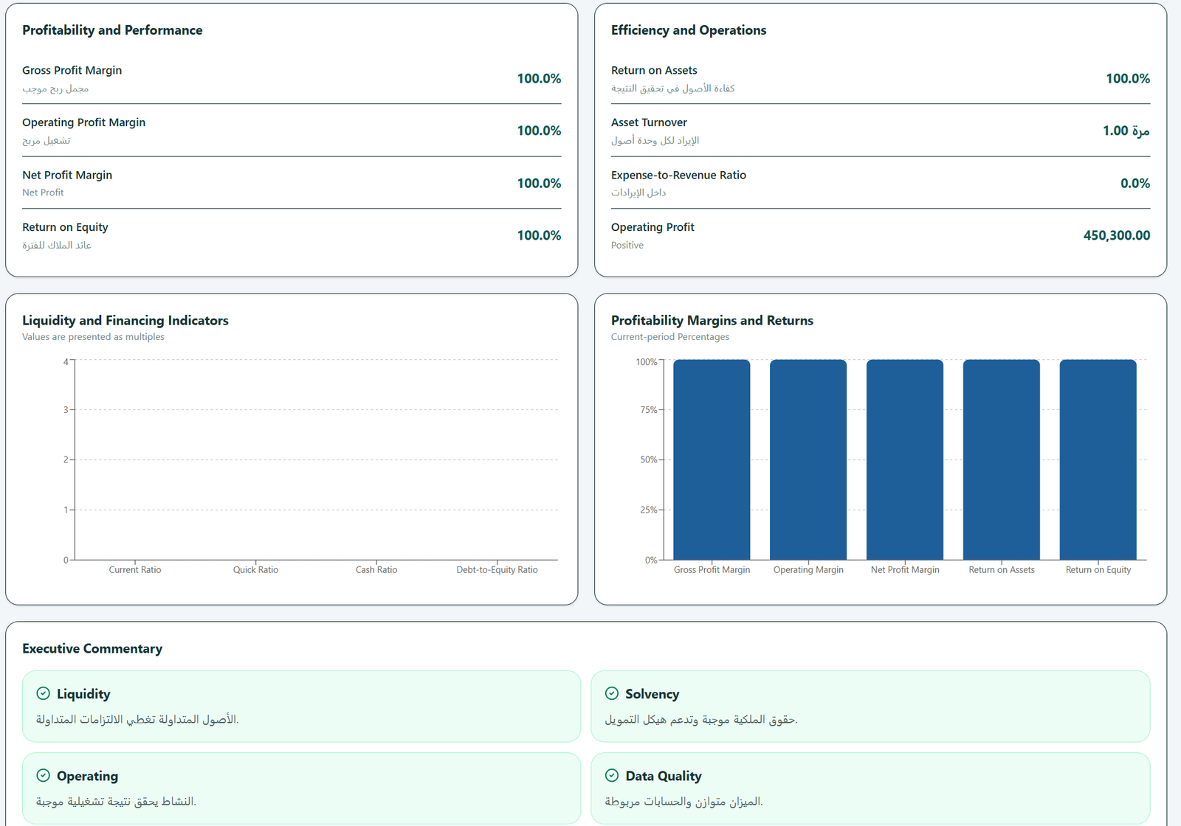1181x826 pixels.
Task: Click the Liquidity commentary card title
Action: [x=83, y=694]
